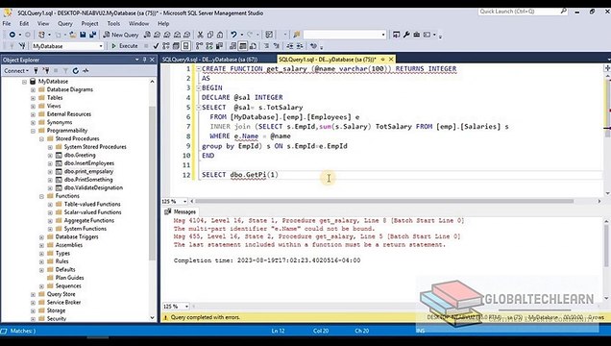Click Disconnect icon in Object Explorer toolbar
This screenshot has width=611, height=346.
[46, 70]
